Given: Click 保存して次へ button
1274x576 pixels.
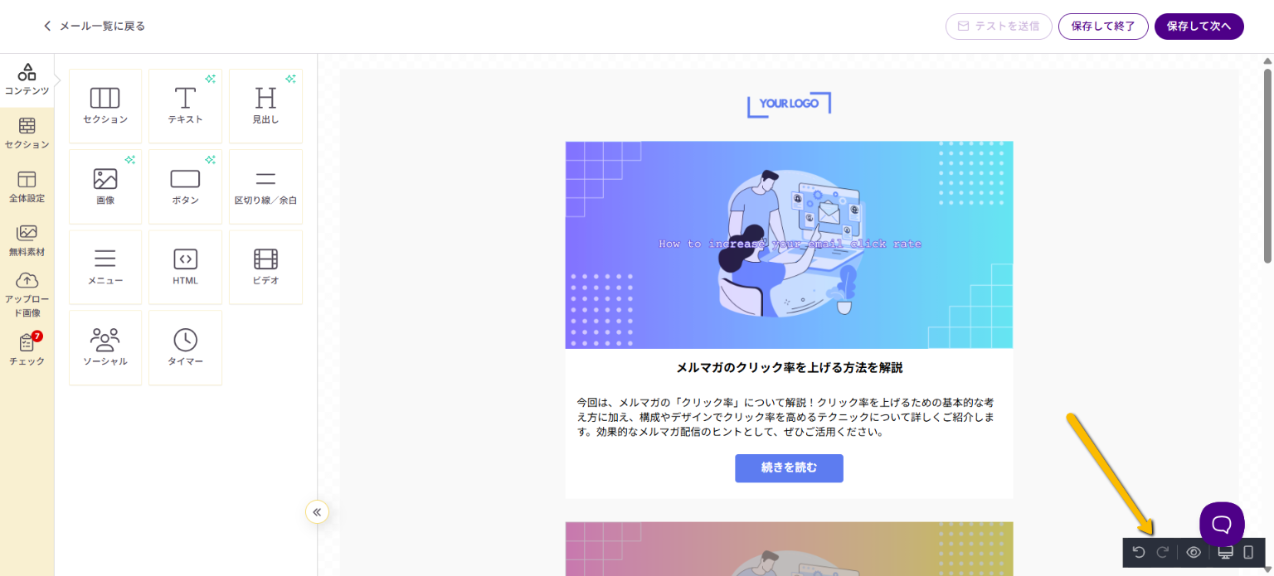Looking at the screenshot, I should [x=1199, y=27].
